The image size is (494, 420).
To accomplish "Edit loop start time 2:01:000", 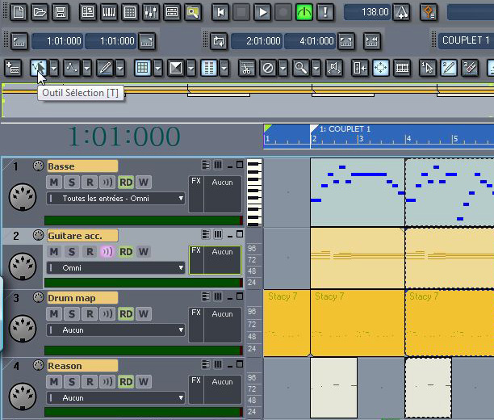I will pos(257,41).
